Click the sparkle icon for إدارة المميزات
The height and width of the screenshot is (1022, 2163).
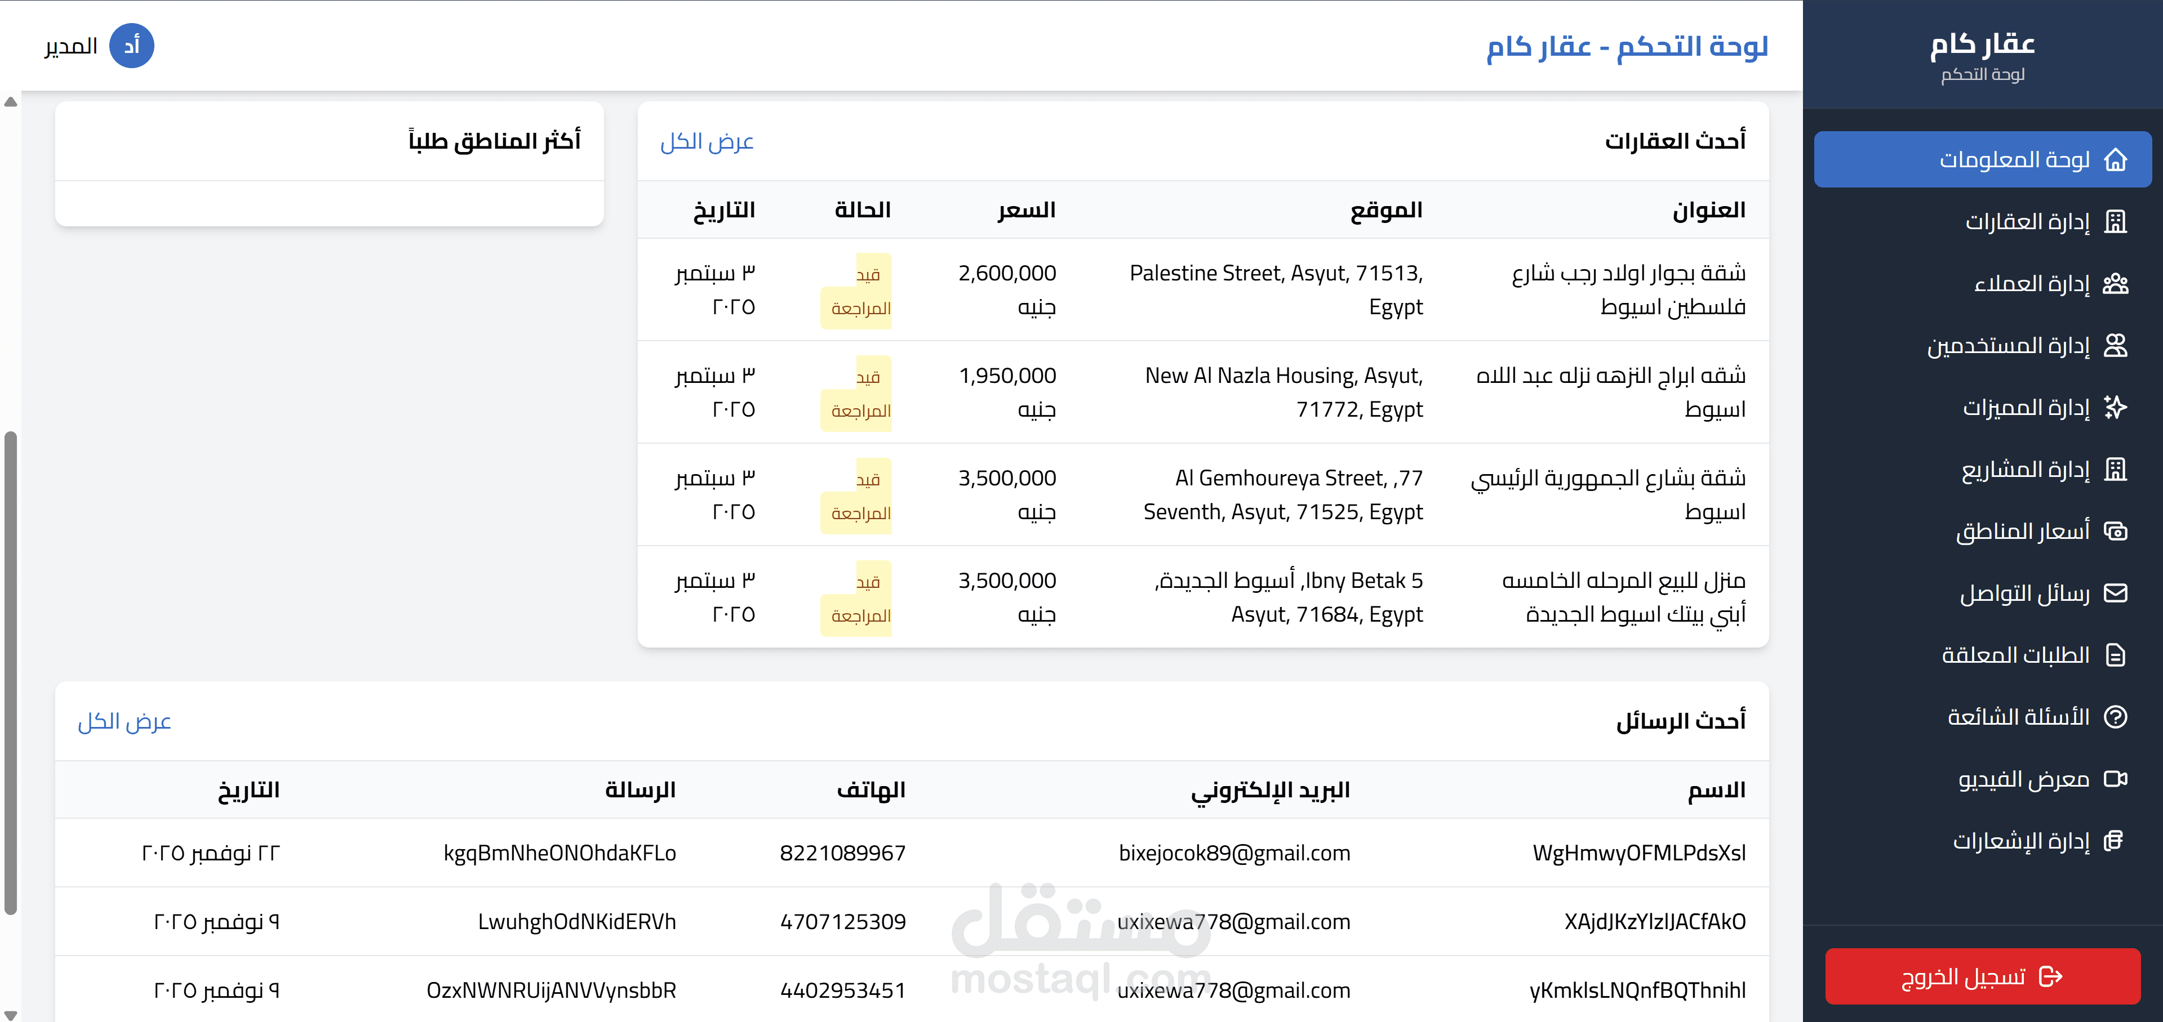(2115, 408)
